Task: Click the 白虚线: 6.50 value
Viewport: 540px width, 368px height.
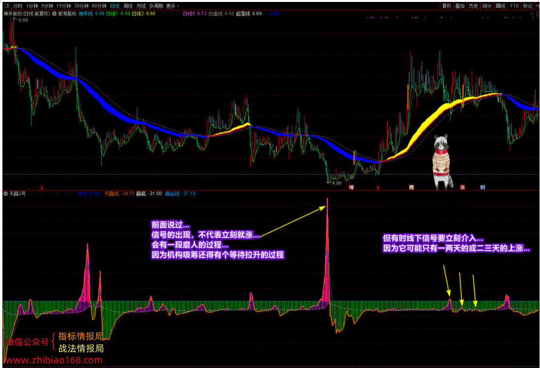Action: point(221,14)
